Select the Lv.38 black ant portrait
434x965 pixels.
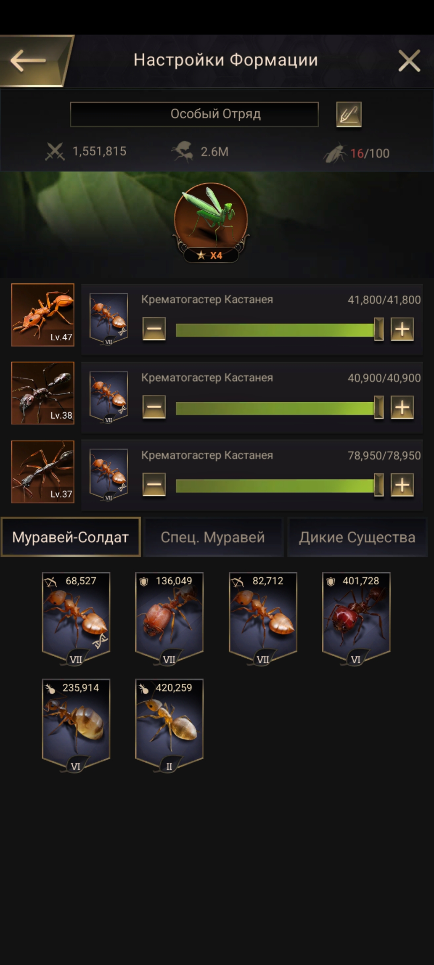click(43, 393)
